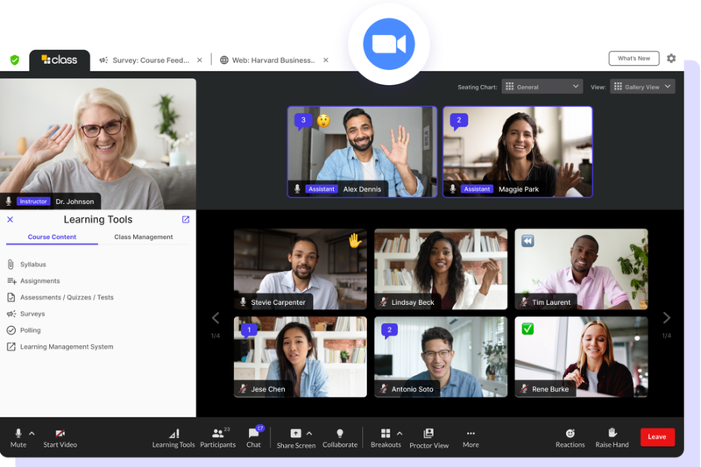Open the Seating Chart General dropdown
This screenshot has height=467, width=701.
click(542, 87)
